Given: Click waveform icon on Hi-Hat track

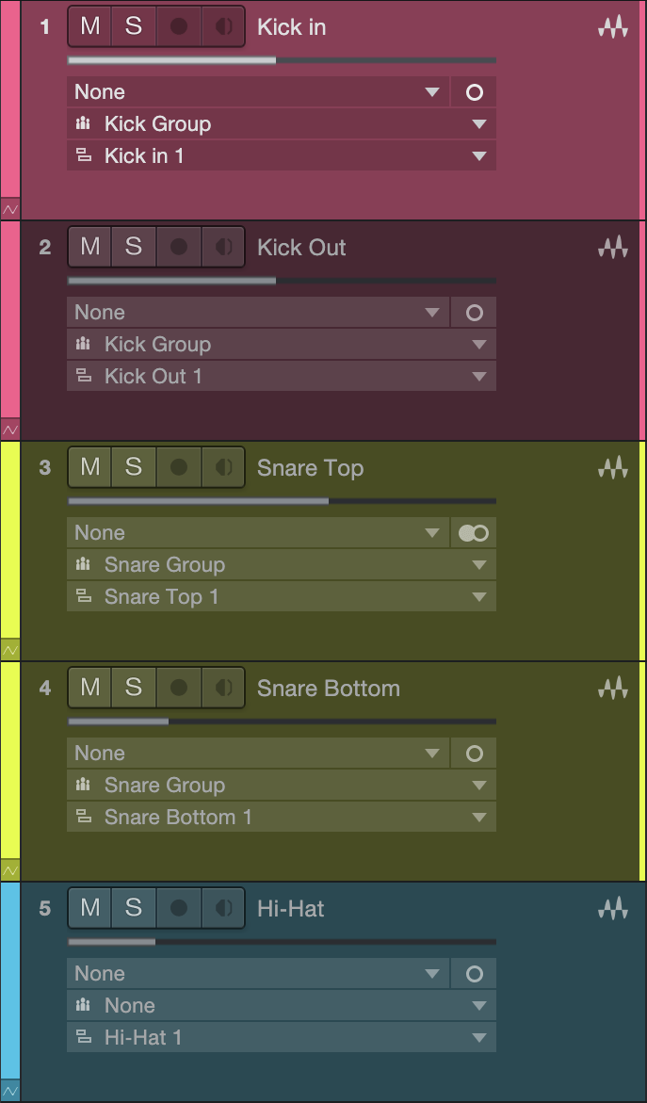Looking at the screenshot, I should coord(612,908).
